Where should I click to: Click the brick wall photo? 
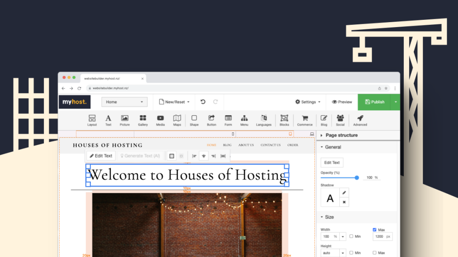tap(187, 225)
